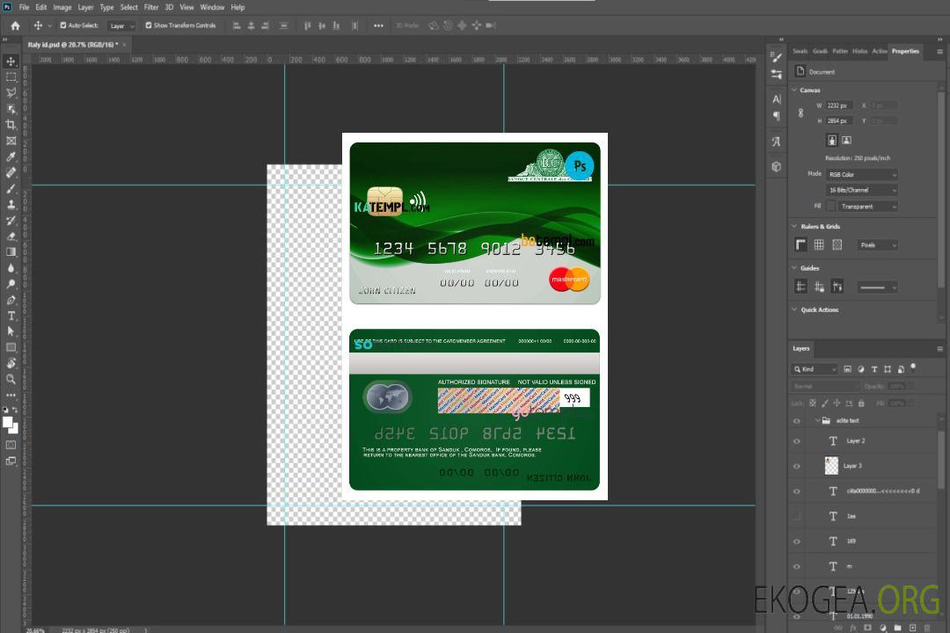Open the Image menu
This screenshot has width=950, height=633.
(x=62, y=7)
